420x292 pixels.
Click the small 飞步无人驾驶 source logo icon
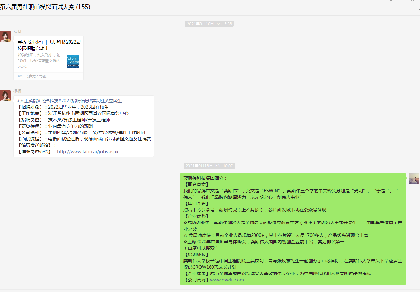pos(20,76)
